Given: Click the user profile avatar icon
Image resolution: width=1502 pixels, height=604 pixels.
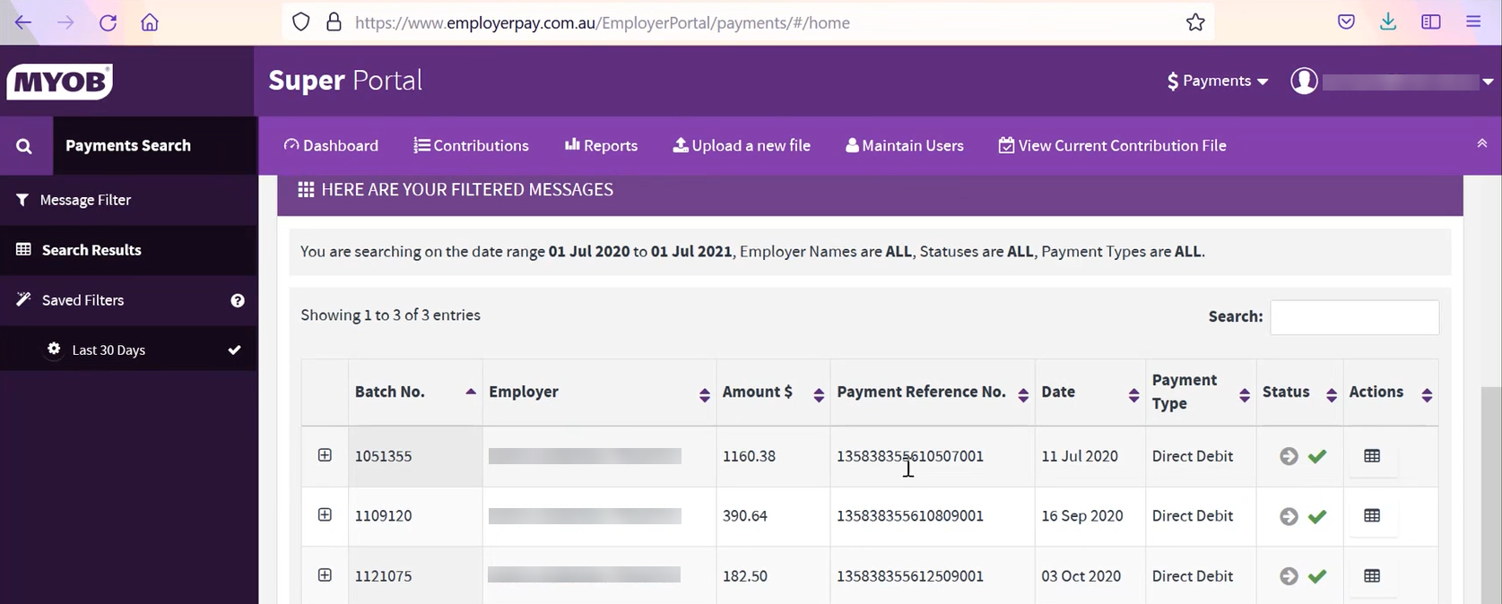Looking at the screenshot, I should 1303,81.
